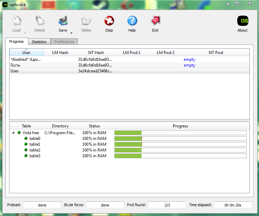This screenshot has height=216, width=259.
Task: Collapse the Vista free tree node
Action: coord(13,133)
